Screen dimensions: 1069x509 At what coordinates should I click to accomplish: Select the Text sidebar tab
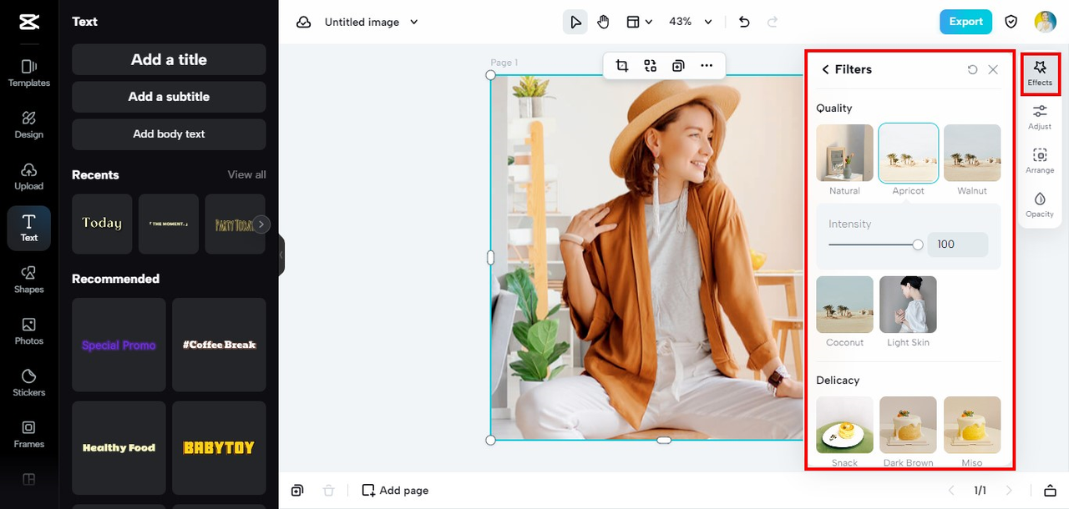pos(29,228)
